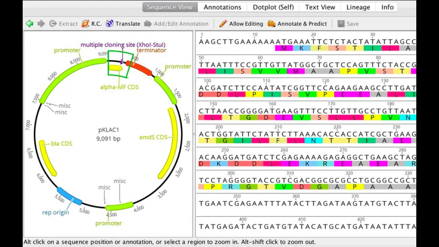Screen dimensions: 439x247
Task: Toggle Allow Editing pencil button
Action: [x=241, y=24]
